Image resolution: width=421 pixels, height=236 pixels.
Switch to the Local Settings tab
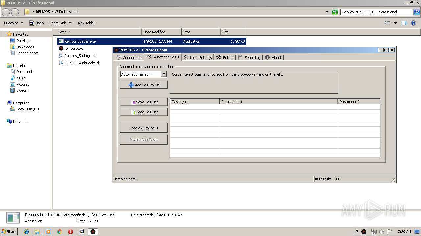(198, 57)
